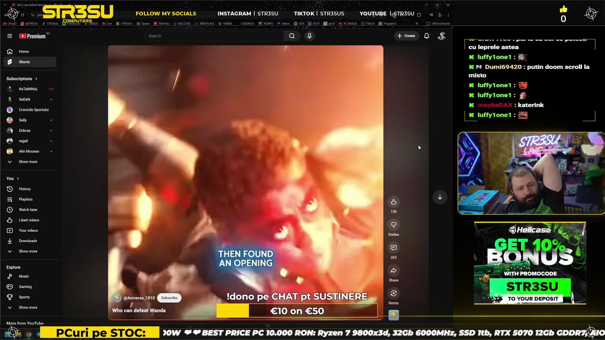Expand the You section header
Screen dimensions: 605x340
point(13,178)
